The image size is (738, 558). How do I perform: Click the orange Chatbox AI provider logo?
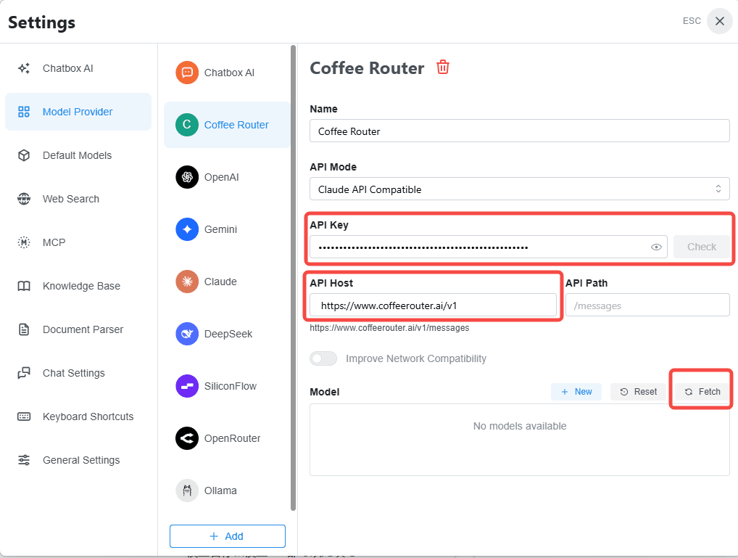[x=187, y=73]
